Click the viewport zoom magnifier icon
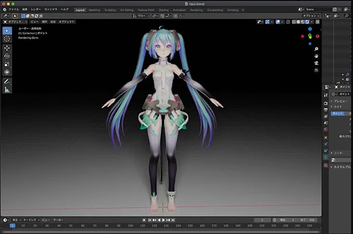 point(316,49)
